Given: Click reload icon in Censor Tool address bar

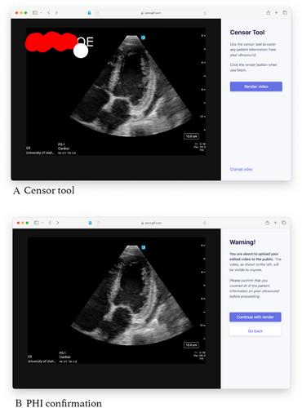Looking at the screenshot, I should pos(205,13).
